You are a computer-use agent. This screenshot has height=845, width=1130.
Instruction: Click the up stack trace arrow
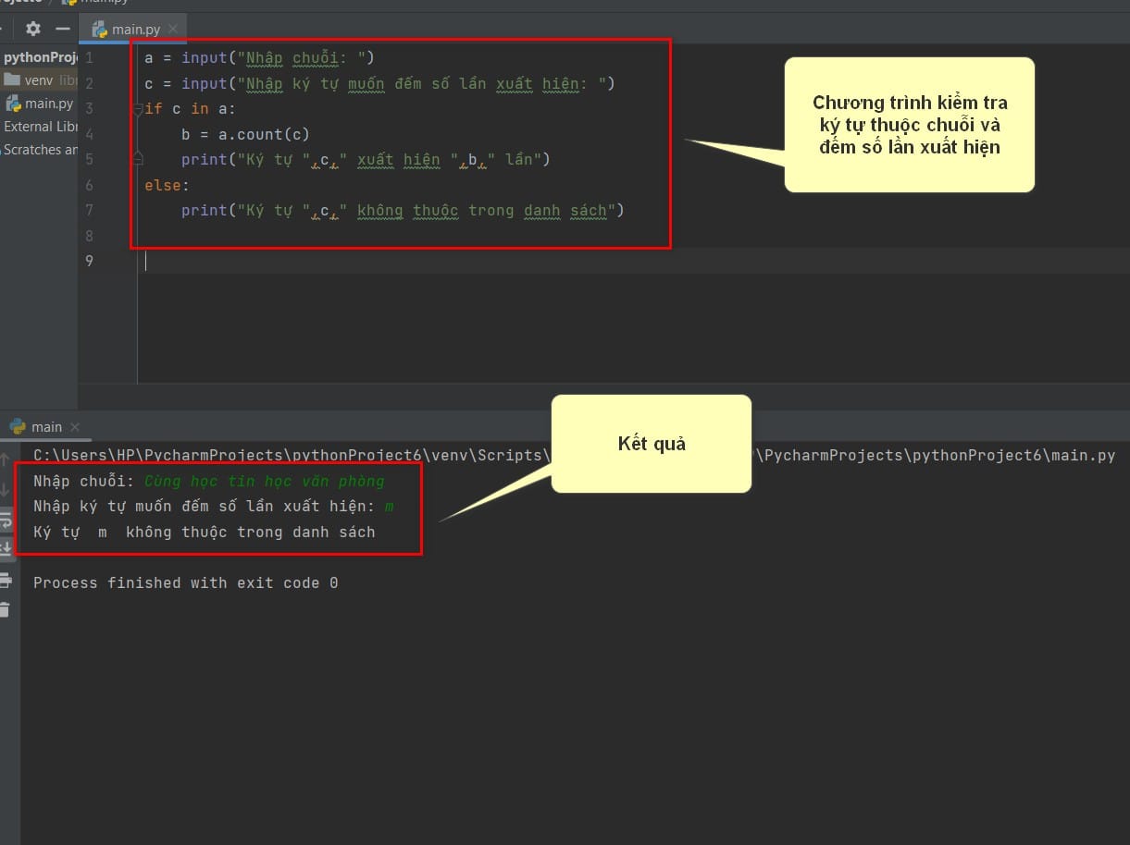coord(6,459)
